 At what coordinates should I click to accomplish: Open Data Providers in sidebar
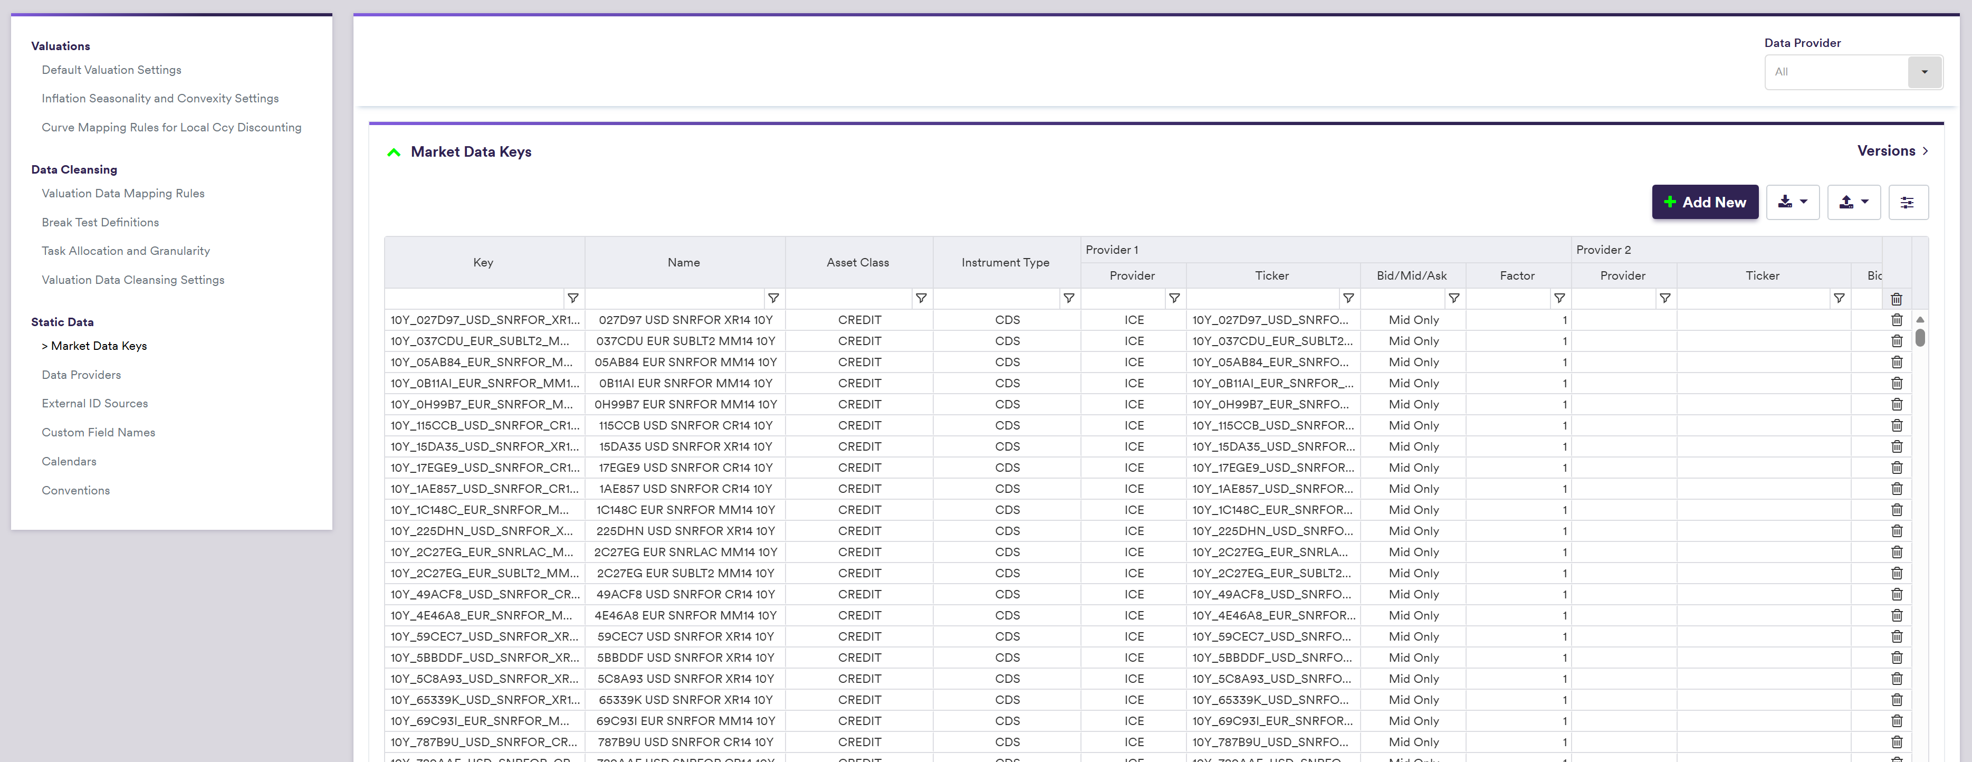click(x=81, y=375)
